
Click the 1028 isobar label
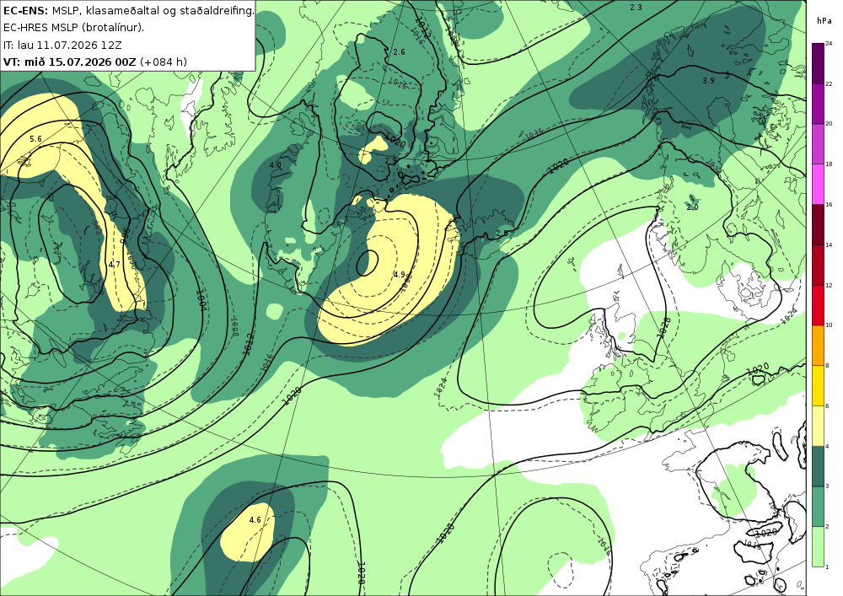point(664,327)
